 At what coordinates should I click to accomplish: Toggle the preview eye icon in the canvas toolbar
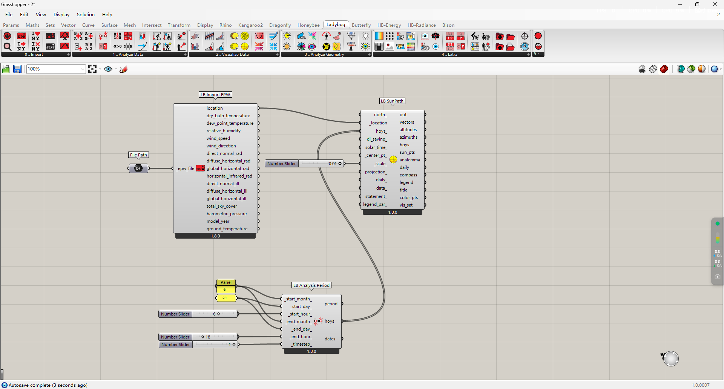pyautogui.click(x=108, y=69)
